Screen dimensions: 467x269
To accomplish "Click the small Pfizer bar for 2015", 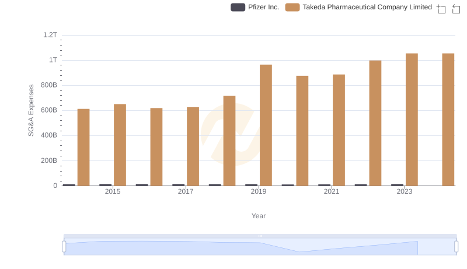I will (105, 184).
